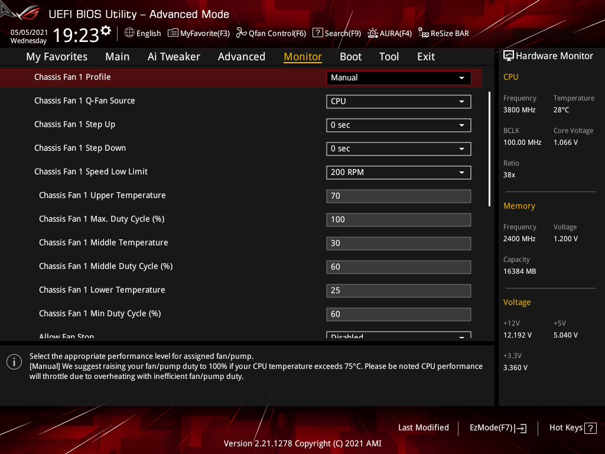Click Chassis Fan 1 Upper Temperature field
605x454 pixels.
(399, 196)
